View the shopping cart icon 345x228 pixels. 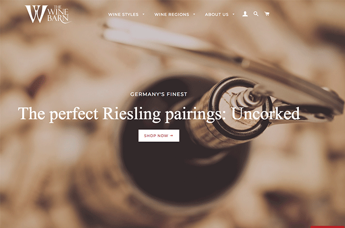(x=266, y=14)
